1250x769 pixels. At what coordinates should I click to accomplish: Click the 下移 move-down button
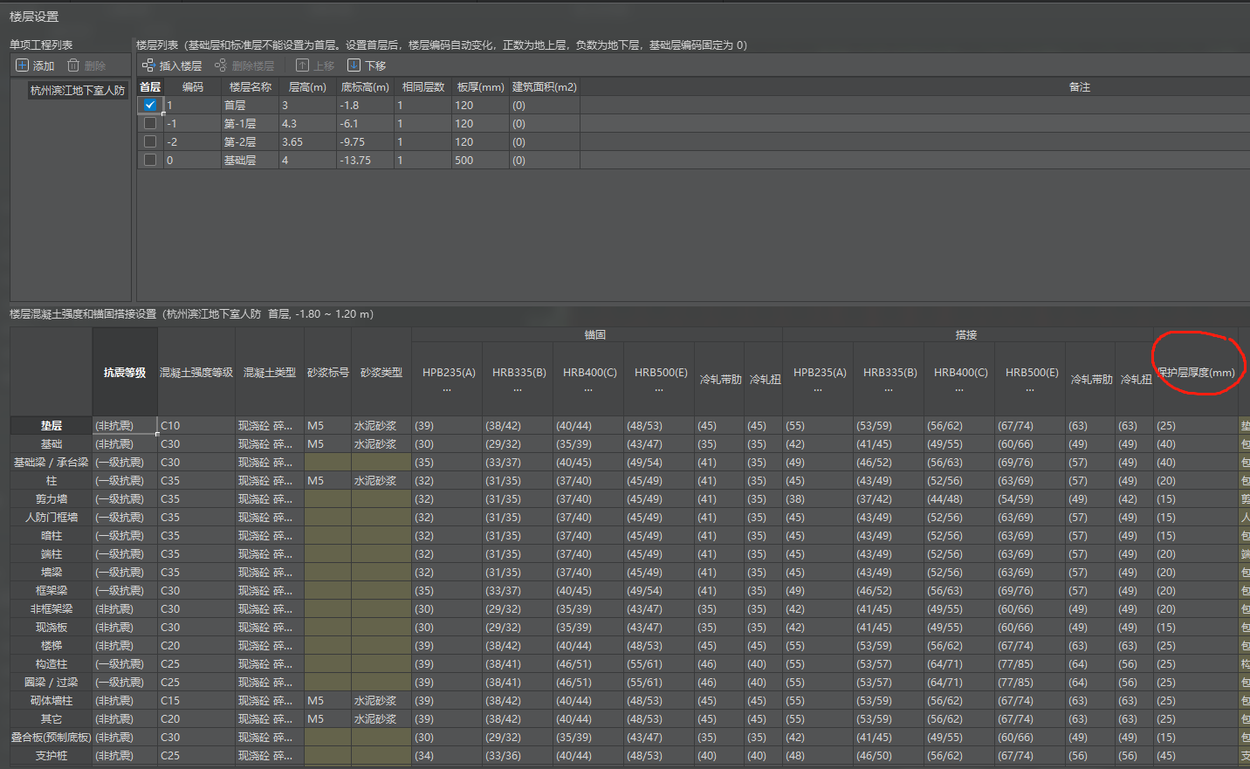click(367, 65)
